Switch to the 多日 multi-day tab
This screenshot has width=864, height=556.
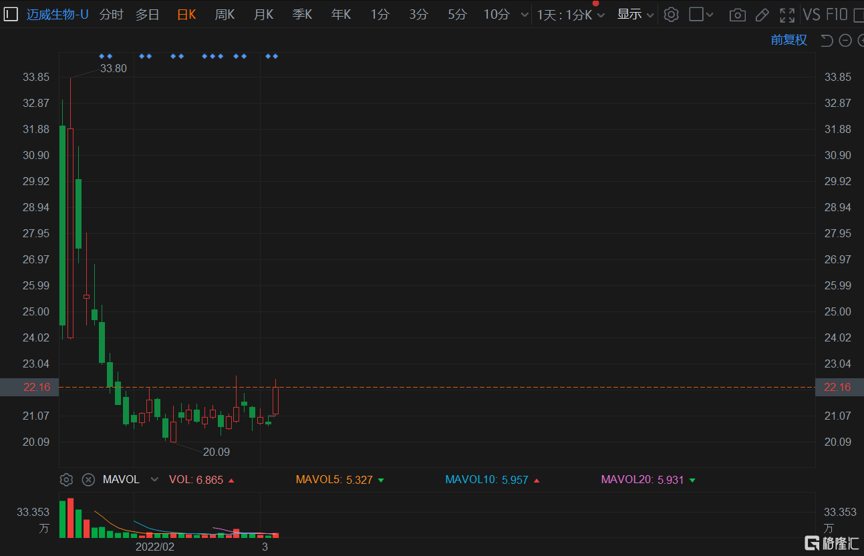148,14
